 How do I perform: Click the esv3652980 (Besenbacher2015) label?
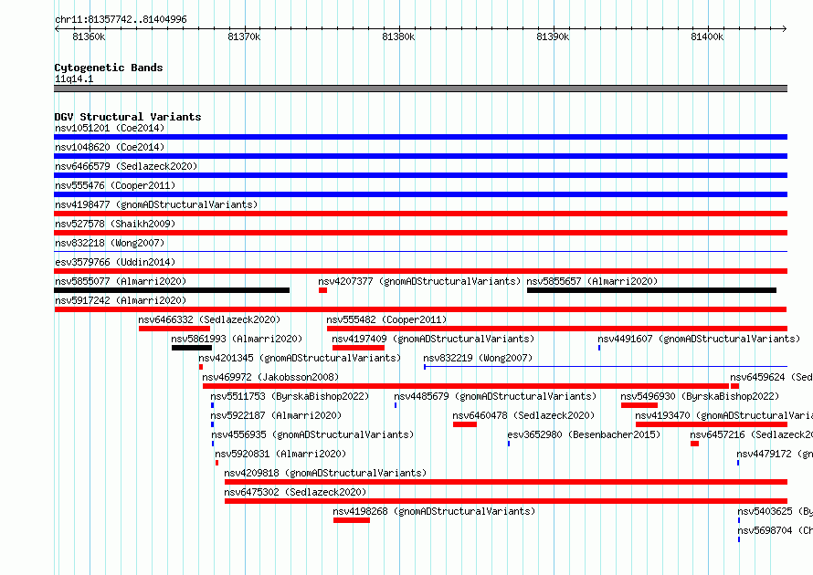pyautogui.click(x=584, y=434)
